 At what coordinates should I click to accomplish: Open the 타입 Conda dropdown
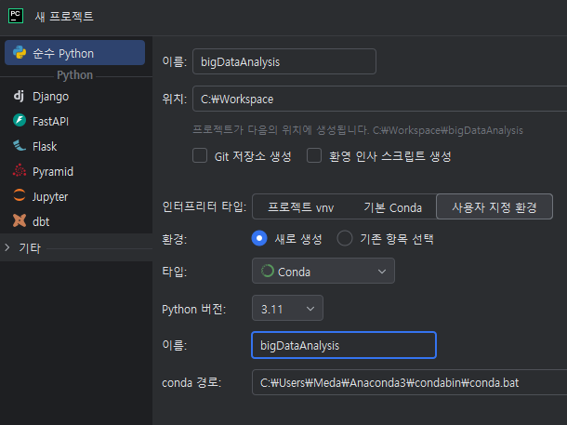(323, 271)
